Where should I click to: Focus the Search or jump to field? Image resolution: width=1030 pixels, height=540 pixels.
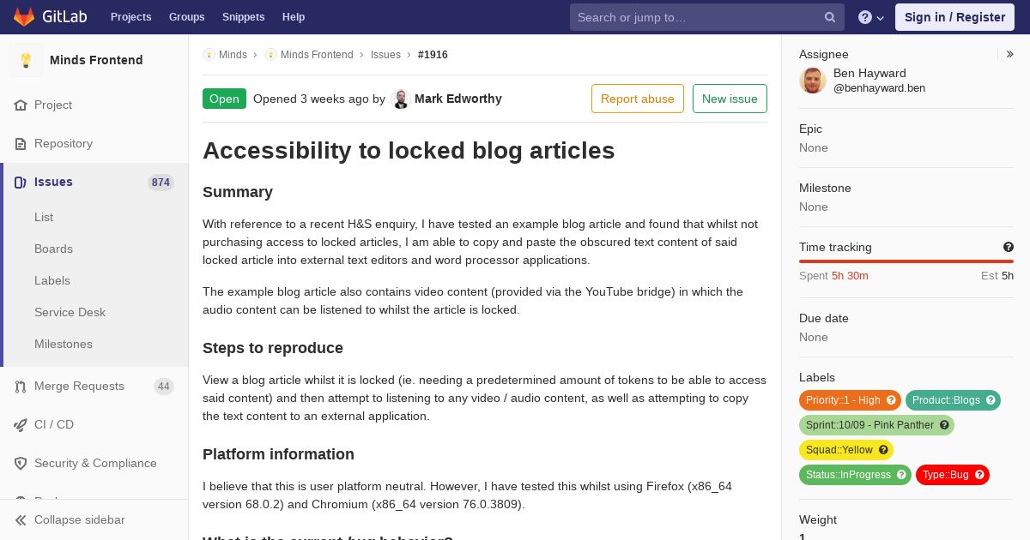point(707,17)
